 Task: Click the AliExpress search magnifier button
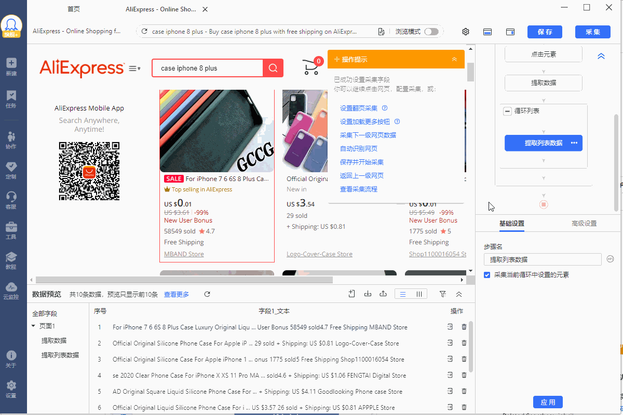(x=273, y=68)
